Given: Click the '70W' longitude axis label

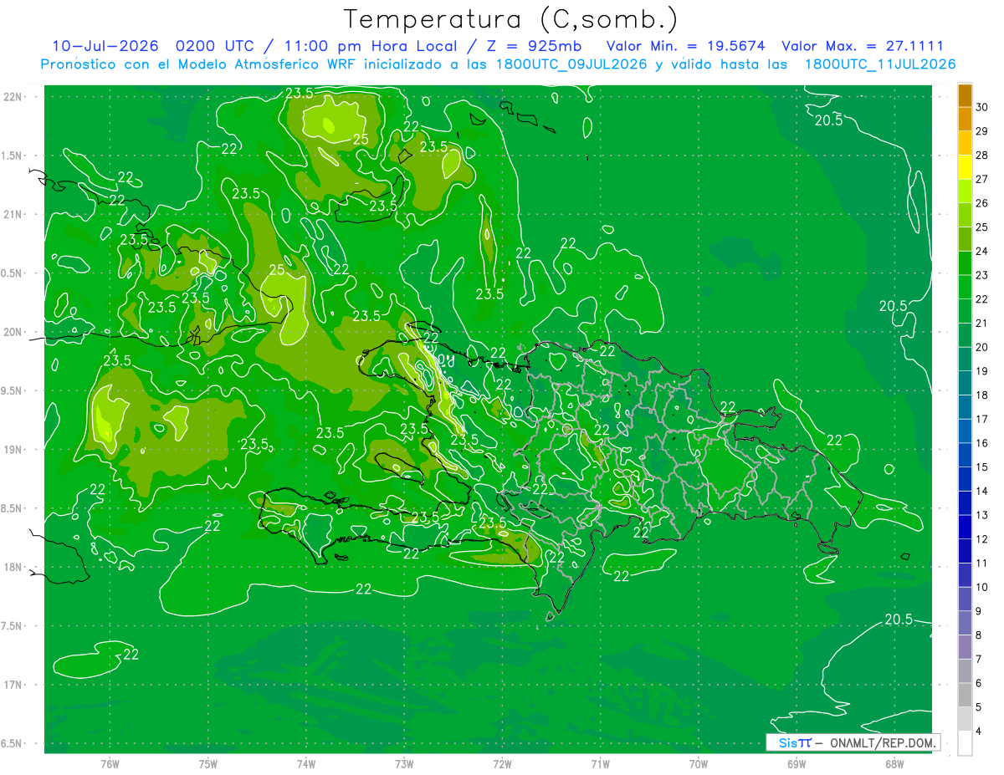Looking at the screenshot, I should point(699,763).
